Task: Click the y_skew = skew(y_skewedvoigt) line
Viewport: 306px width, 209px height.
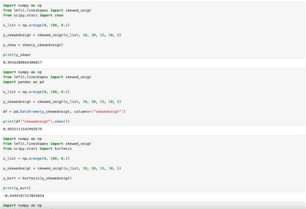Action: (x=33, y=45)
